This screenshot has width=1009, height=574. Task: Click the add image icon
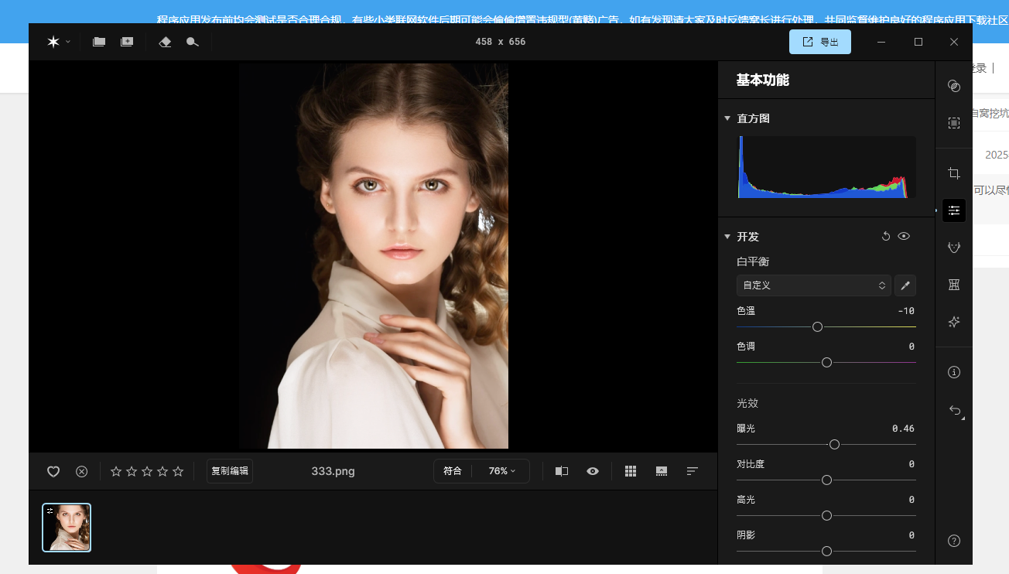click(127, 42)
